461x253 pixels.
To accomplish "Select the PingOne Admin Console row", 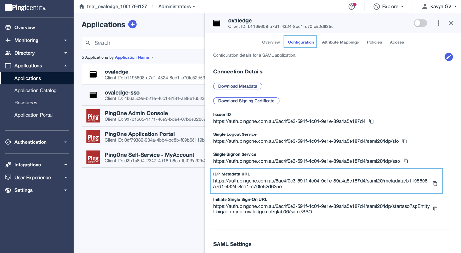I will click(x=143, y=116).
